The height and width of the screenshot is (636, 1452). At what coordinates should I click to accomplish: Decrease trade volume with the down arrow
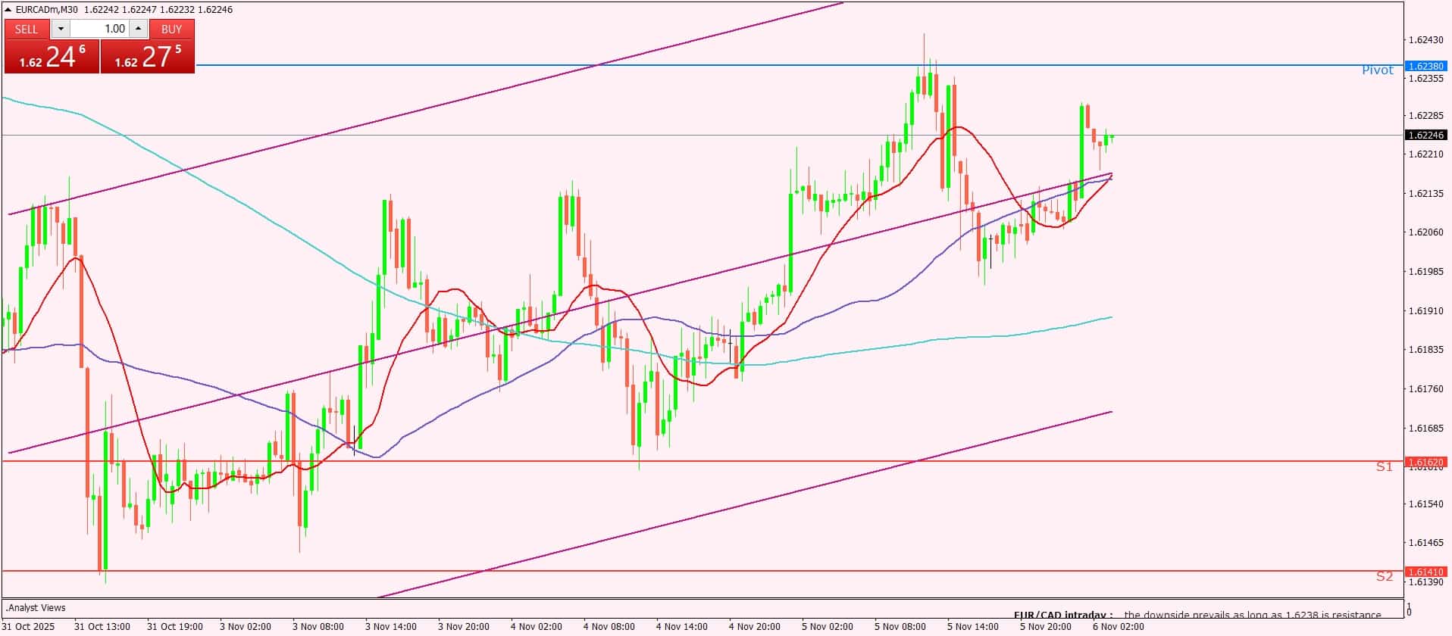[61, 29]
